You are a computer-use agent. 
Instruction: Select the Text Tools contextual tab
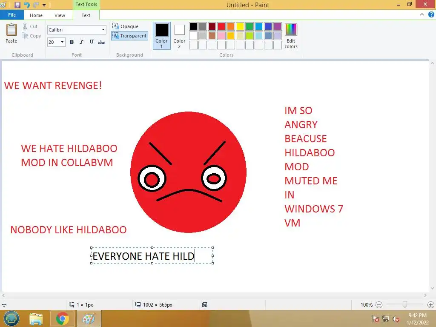[86, 4]
